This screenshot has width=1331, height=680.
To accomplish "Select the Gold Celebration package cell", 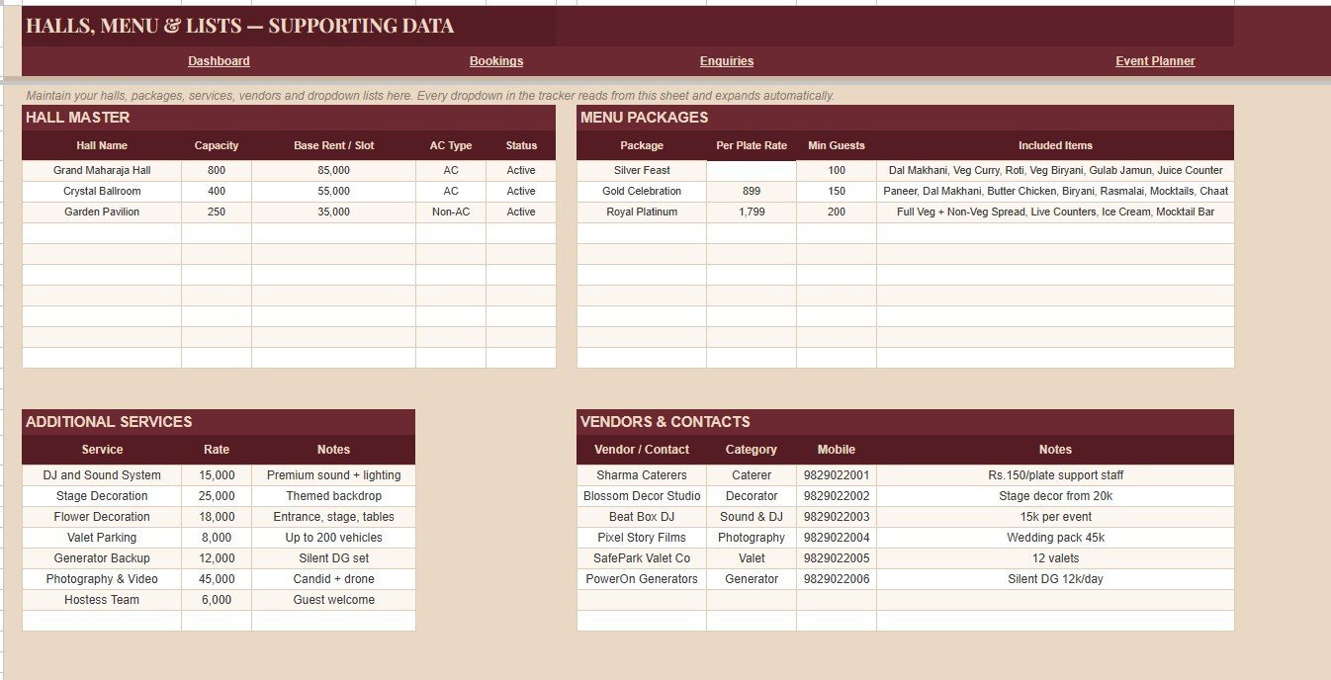I will 642,192.
